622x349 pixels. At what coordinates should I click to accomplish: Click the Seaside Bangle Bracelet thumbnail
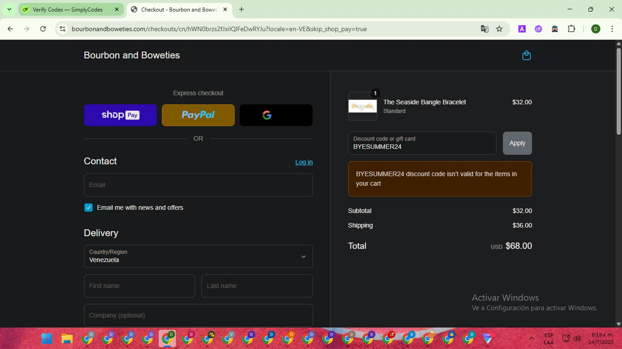362,106
